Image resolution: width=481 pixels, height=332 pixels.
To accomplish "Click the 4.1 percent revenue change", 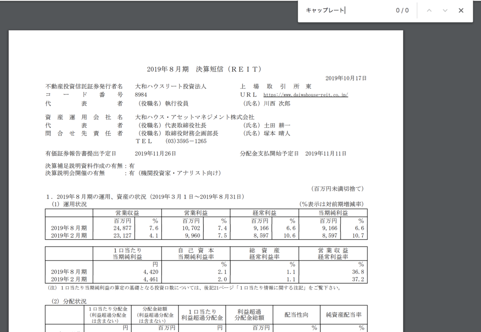I will point(154,236).
